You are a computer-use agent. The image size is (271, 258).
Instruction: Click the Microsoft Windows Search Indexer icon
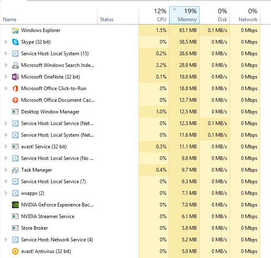click(15, 65)
